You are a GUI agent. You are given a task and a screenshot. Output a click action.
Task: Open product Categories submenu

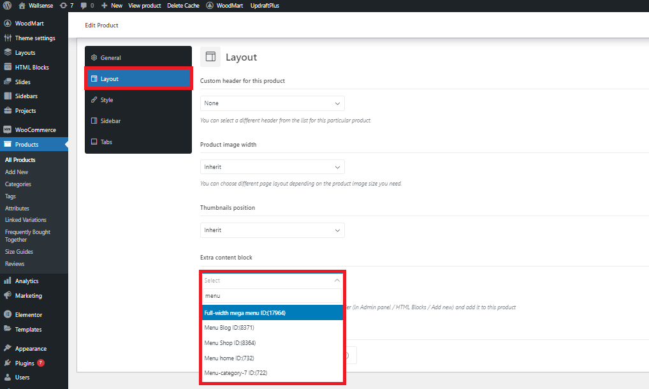18,184
